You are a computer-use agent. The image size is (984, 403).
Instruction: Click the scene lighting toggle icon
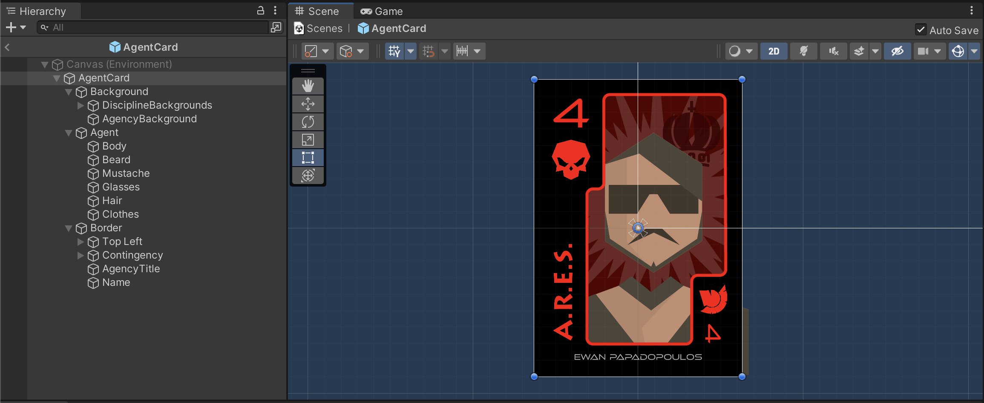tap(803, 51)
